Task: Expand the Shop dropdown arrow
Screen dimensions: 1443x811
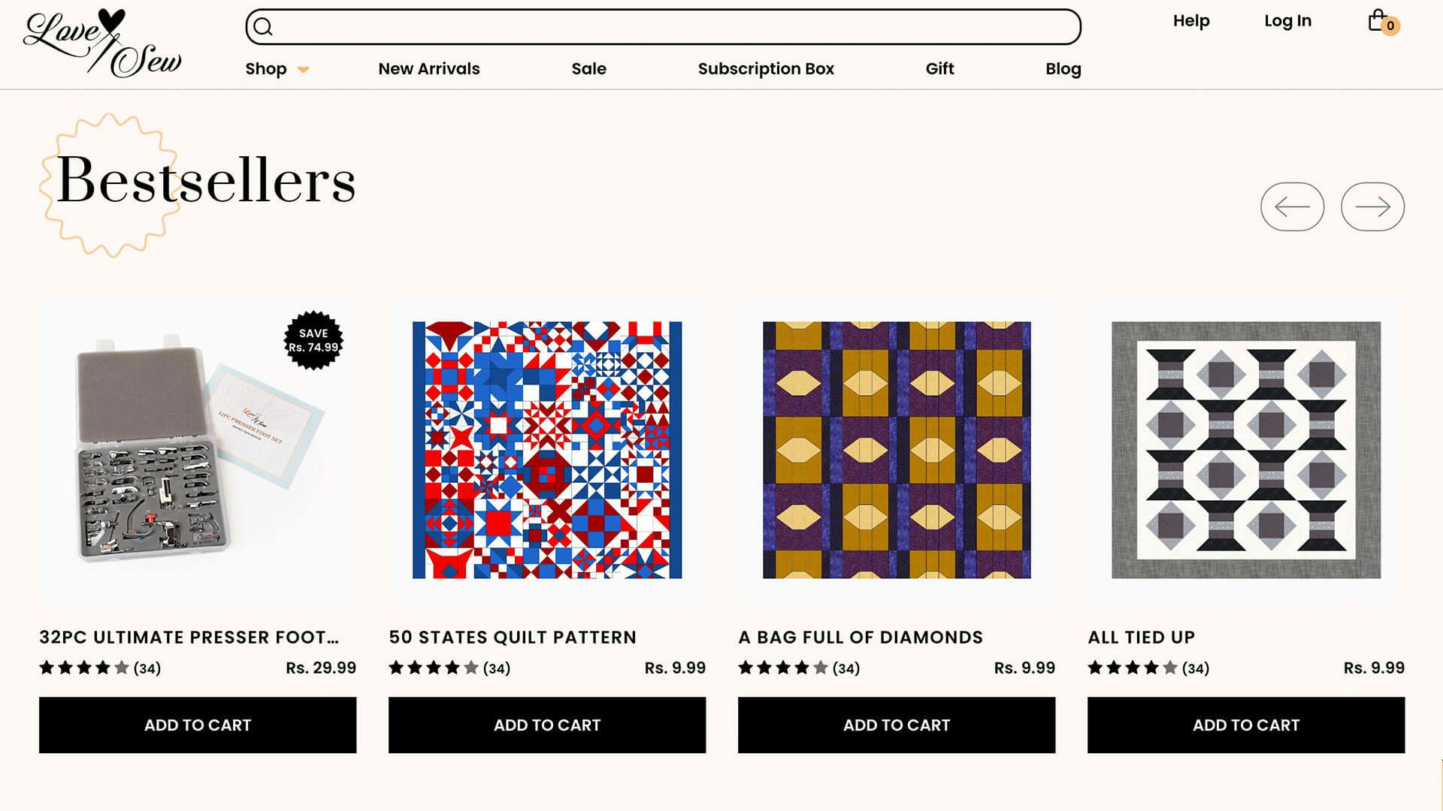Action: (x=303, y=69)
